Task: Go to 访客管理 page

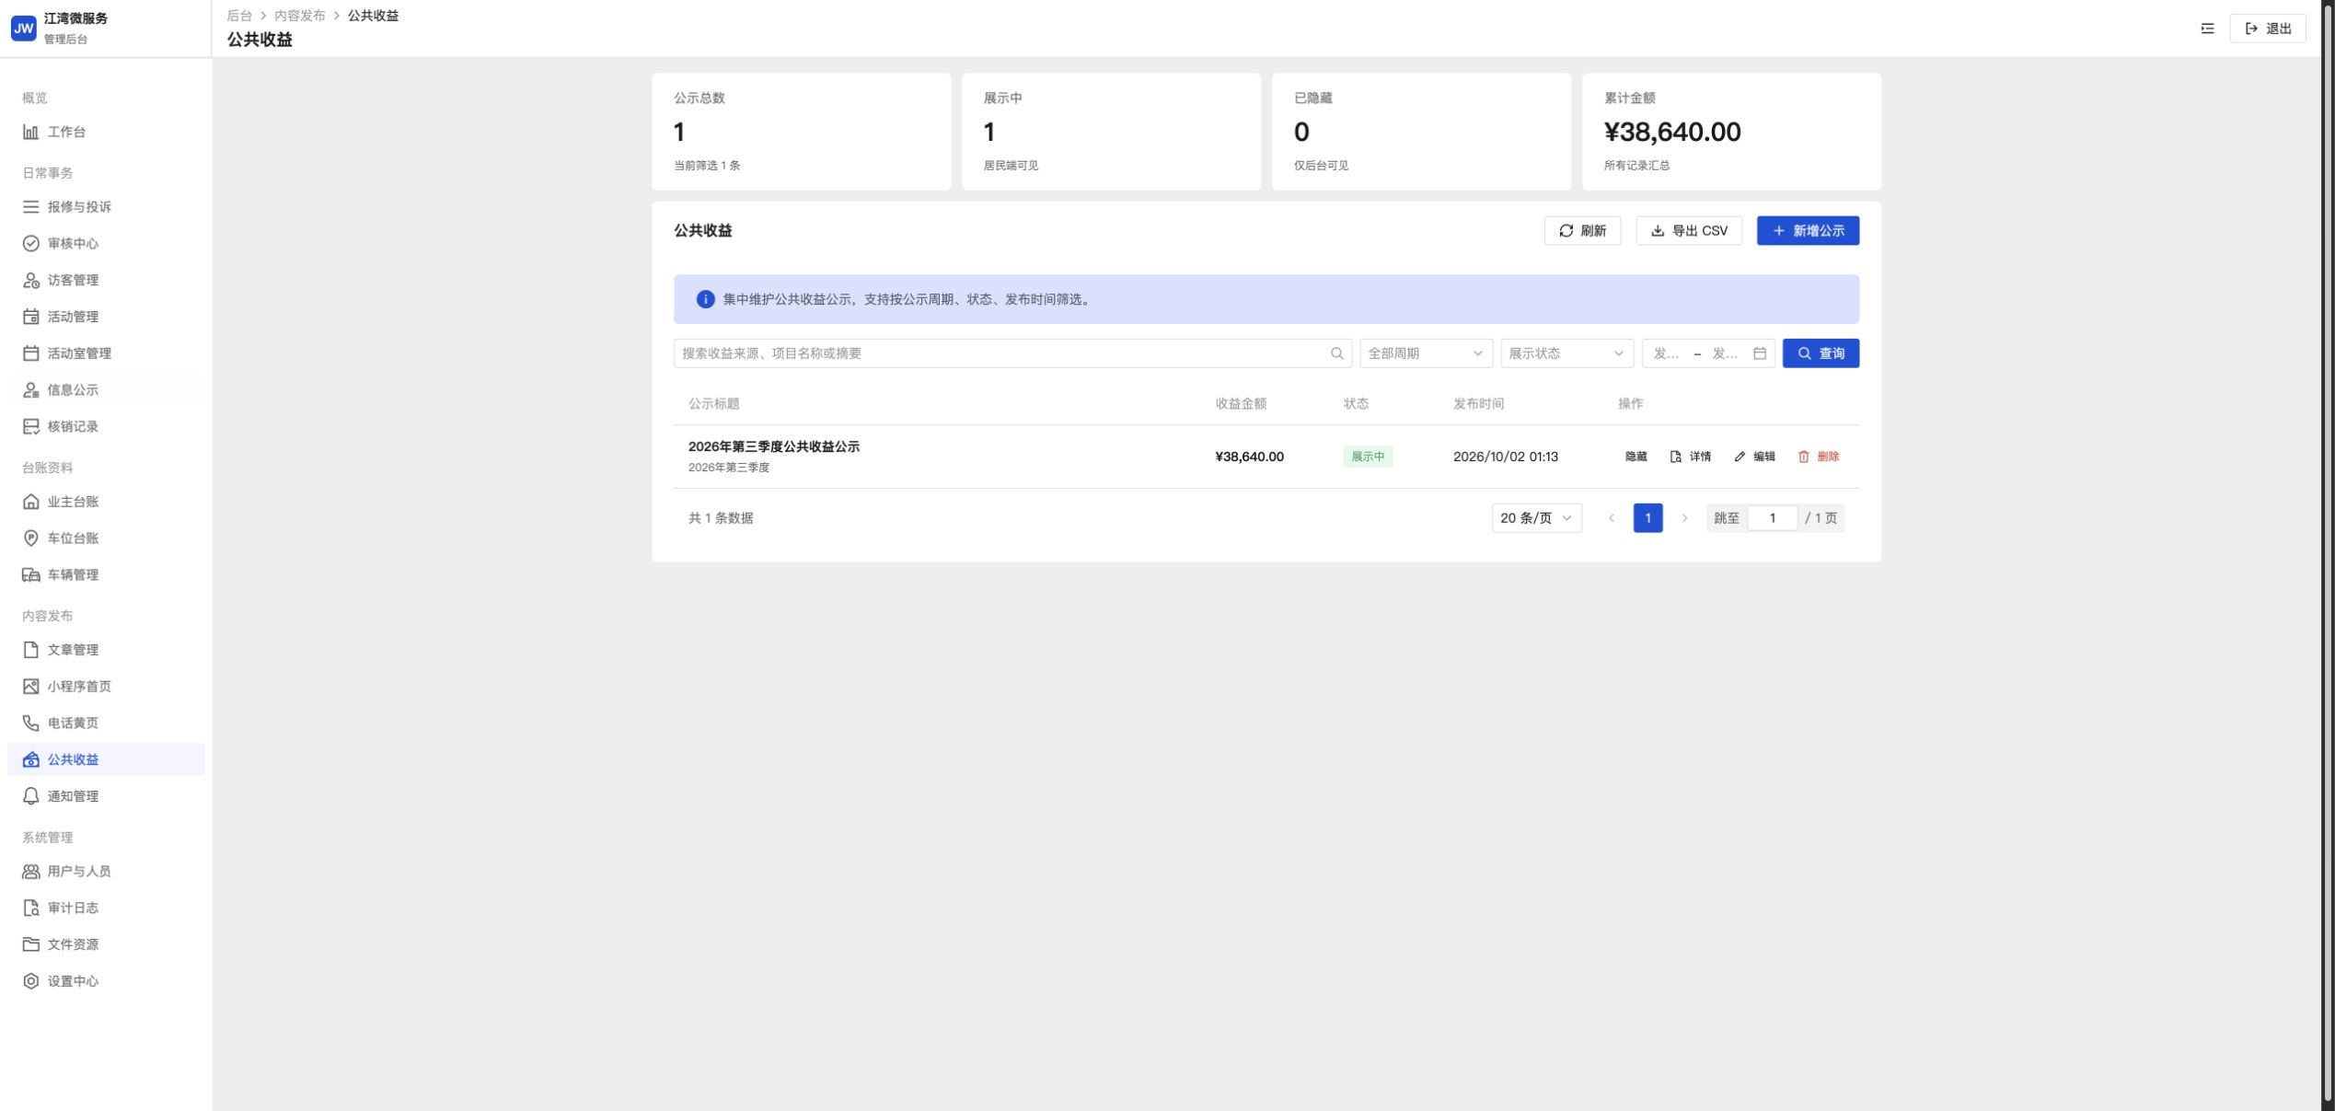Action: click(106, 280)
